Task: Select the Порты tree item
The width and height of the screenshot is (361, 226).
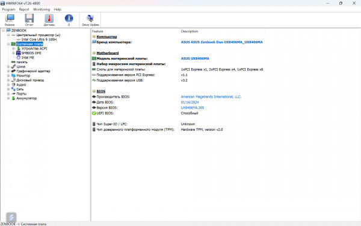Action: [x=21, y=93]
